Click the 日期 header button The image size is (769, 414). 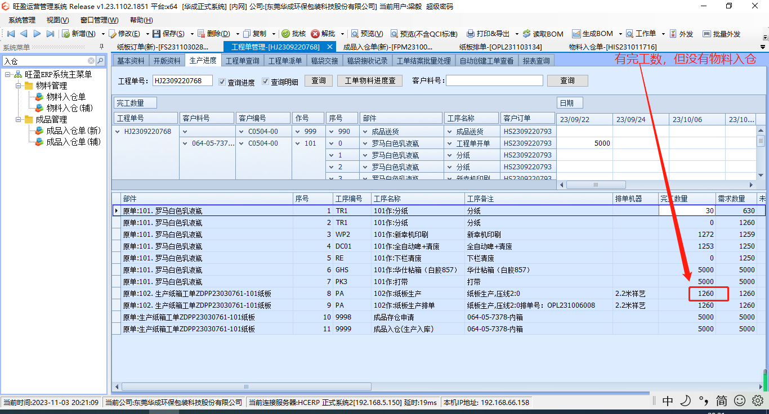pos(570,103)
